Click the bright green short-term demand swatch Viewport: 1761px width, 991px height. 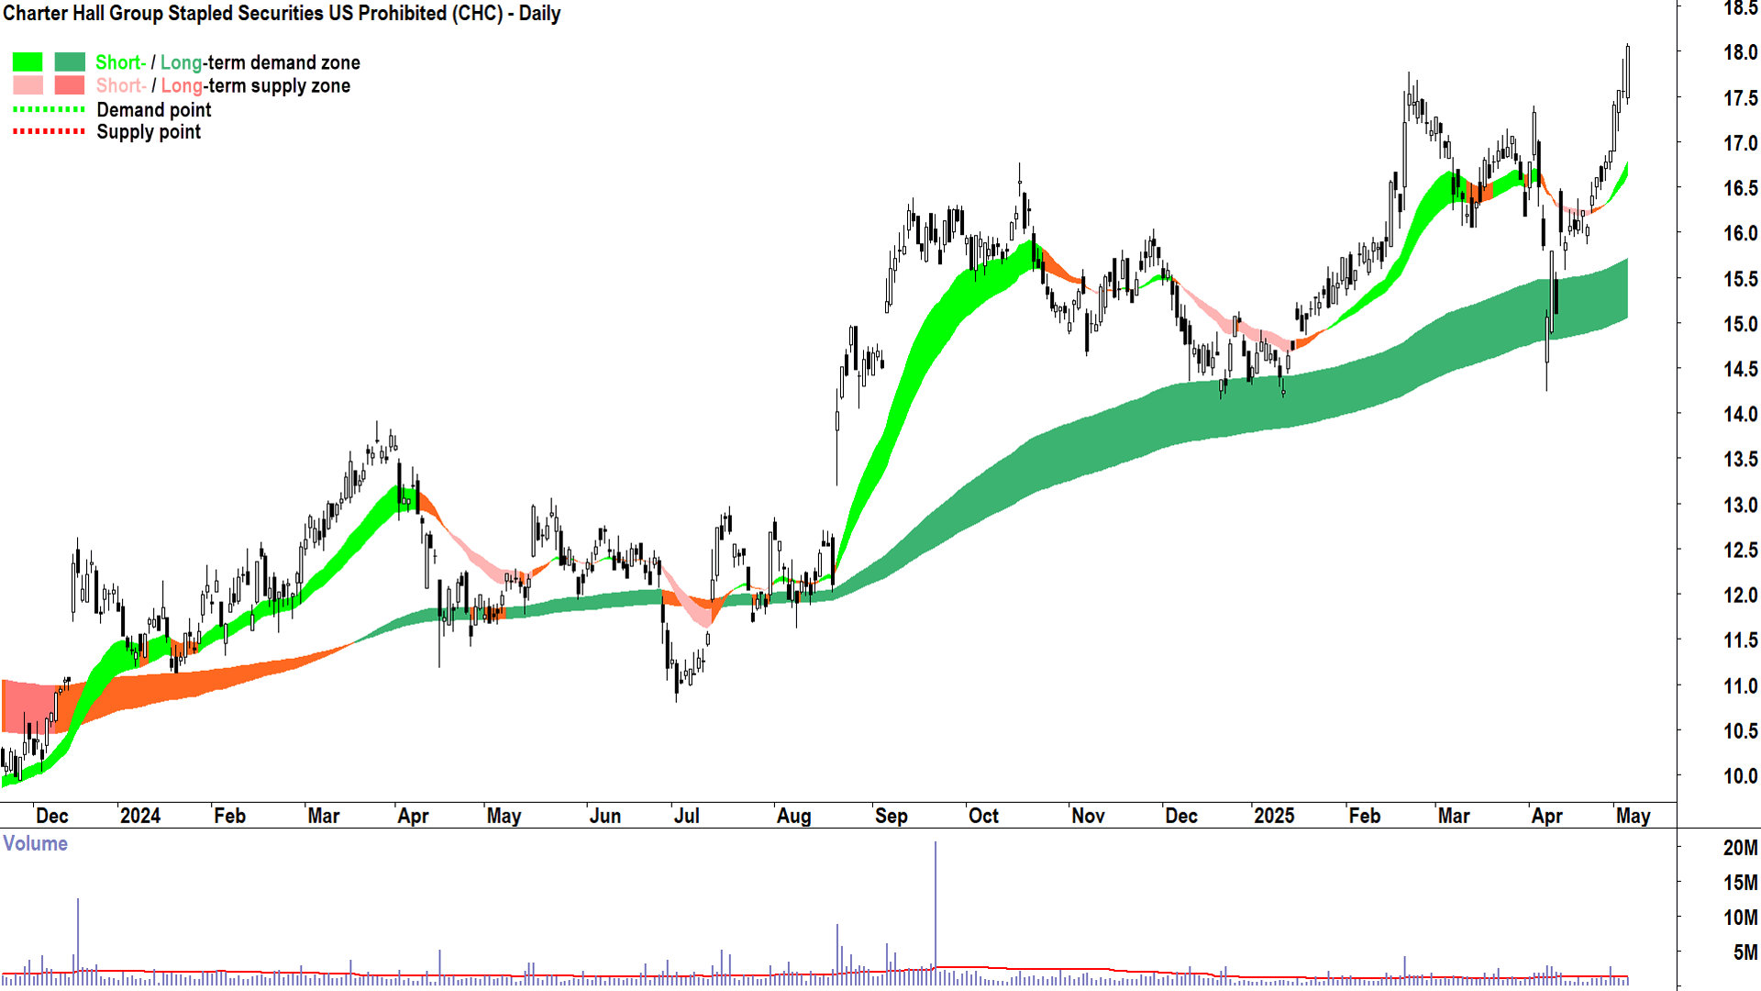(28, 62)
